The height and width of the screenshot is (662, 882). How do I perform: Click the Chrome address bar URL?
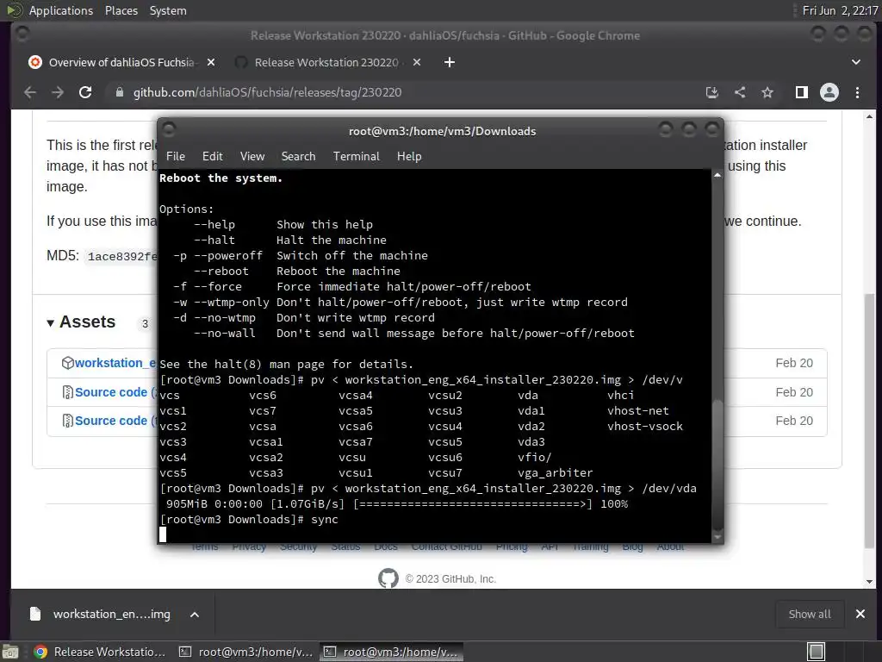pyautogui.click(x=267, y=92)
